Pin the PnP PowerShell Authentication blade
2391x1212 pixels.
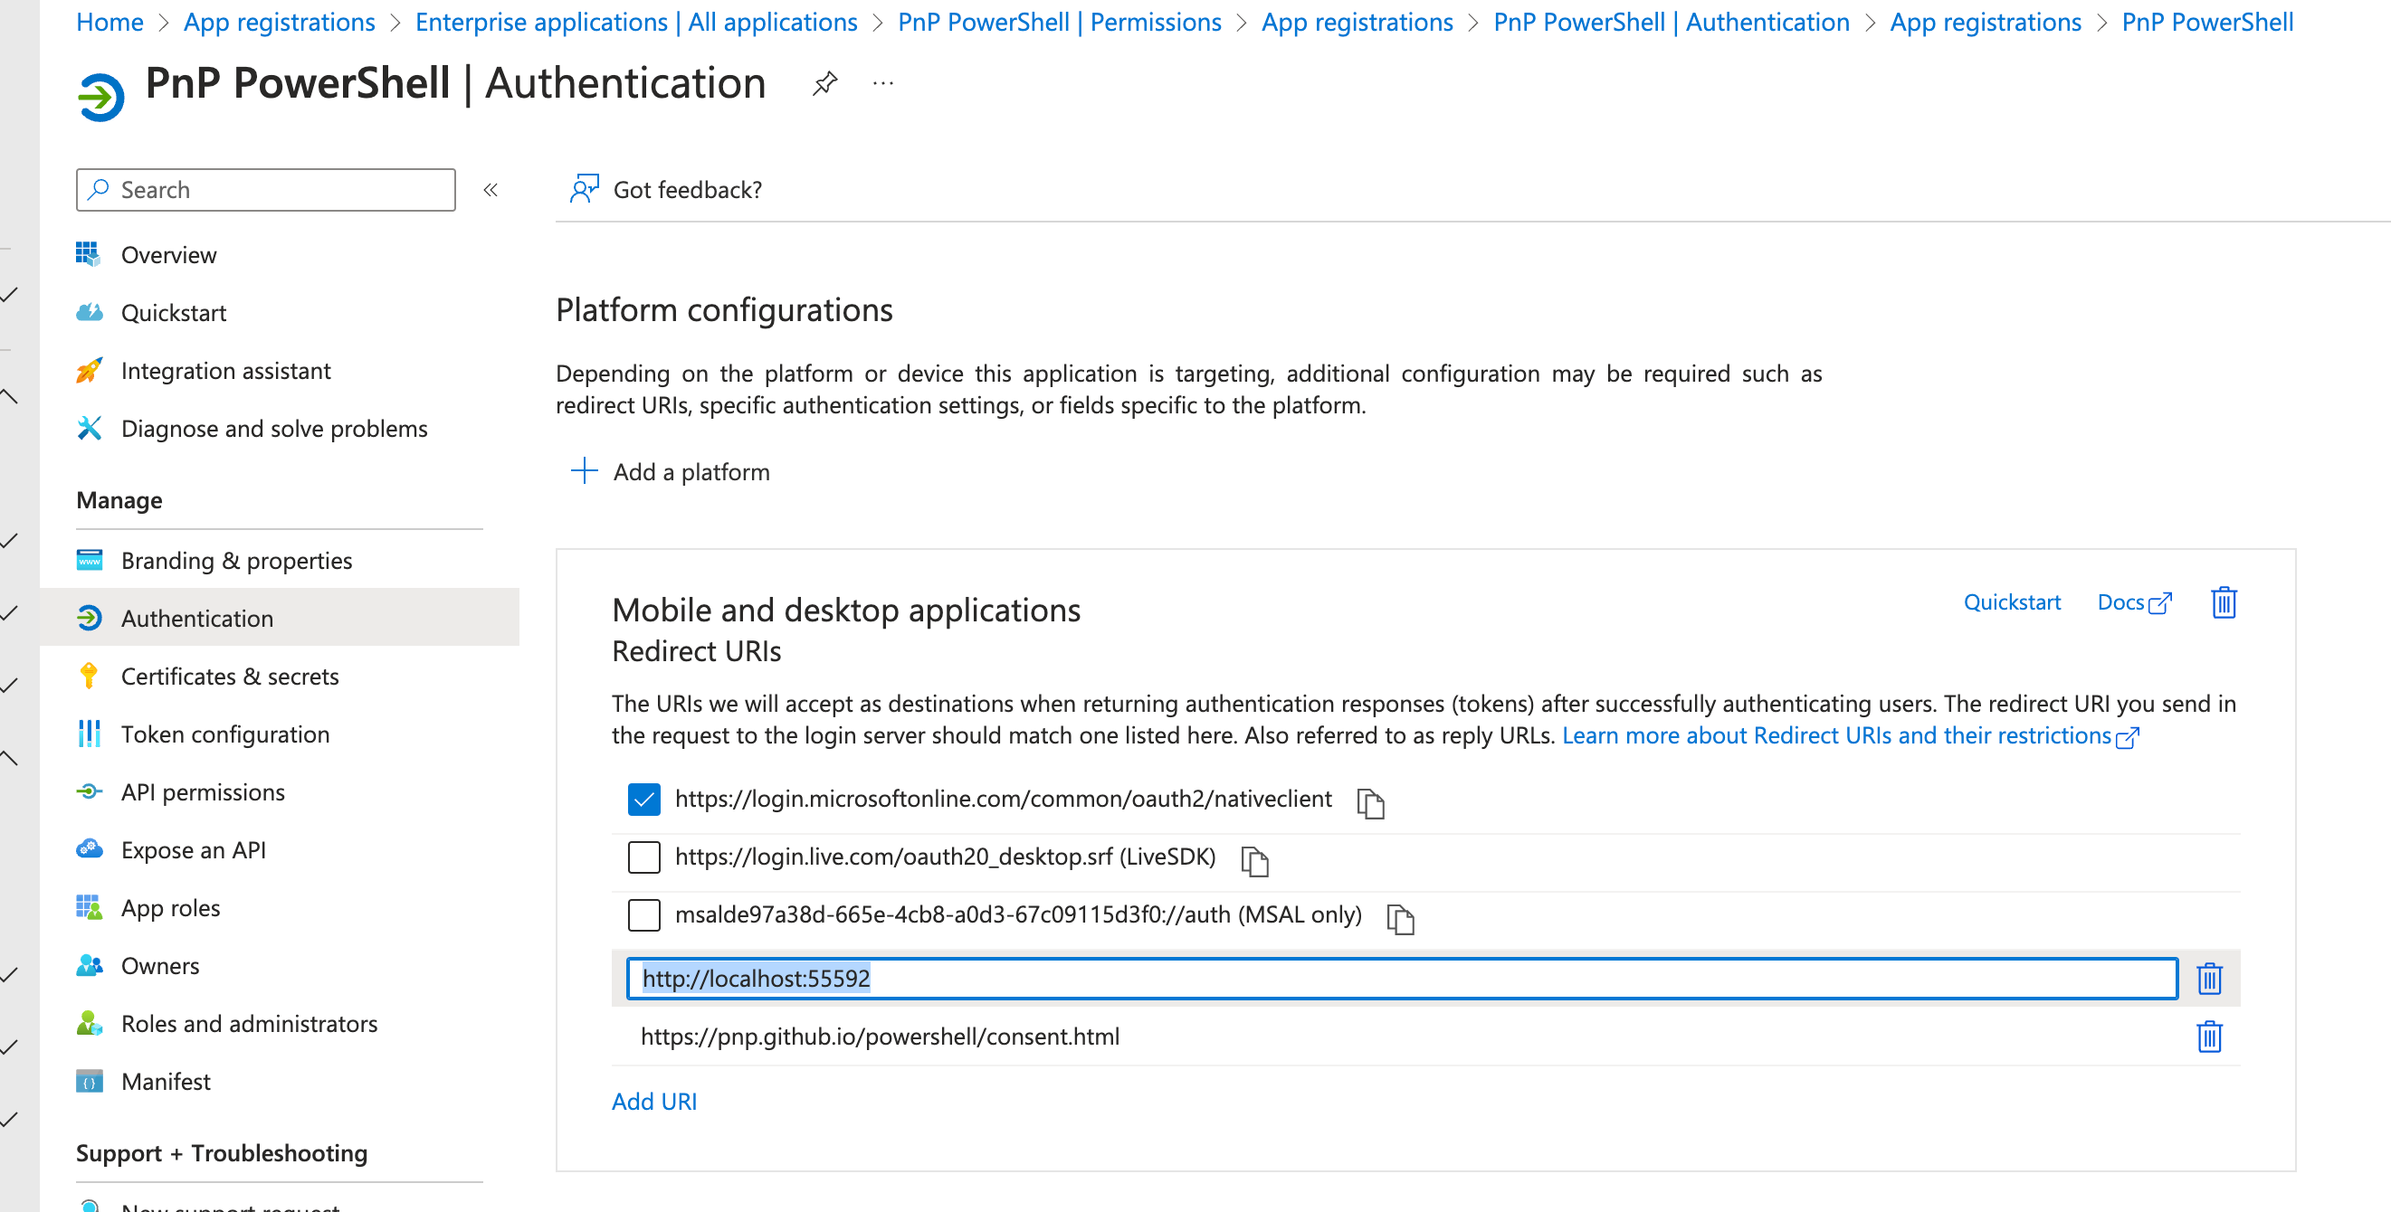824,84
